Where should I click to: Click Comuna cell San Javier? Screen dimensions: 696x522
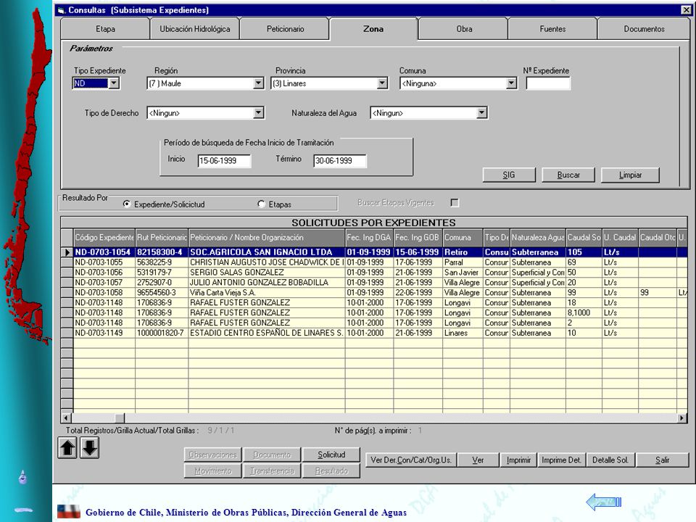click(463, 273)
